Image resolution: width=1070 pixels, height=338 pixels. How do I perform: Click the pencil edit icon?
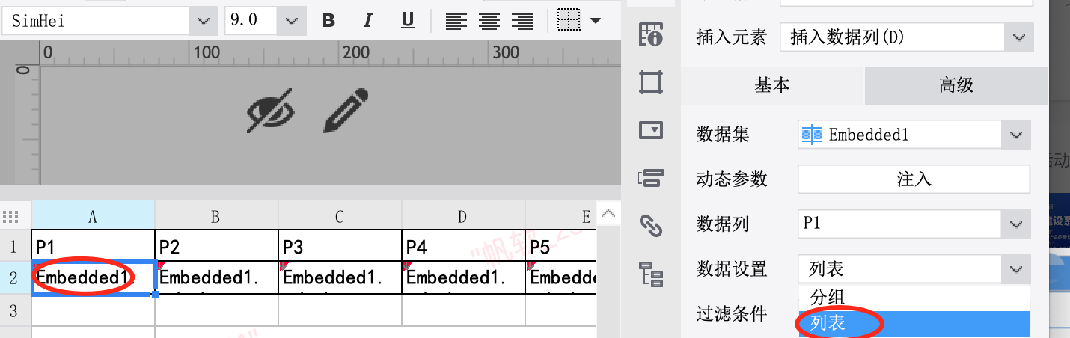tap(346, 111)
